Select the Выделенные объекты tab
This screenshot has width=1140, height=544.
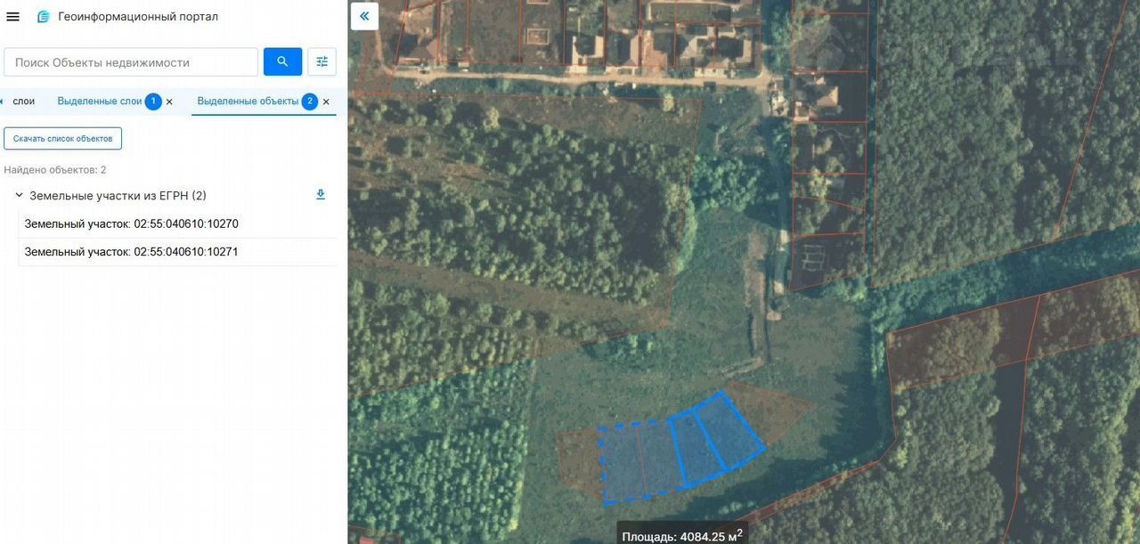pos(248,101)
